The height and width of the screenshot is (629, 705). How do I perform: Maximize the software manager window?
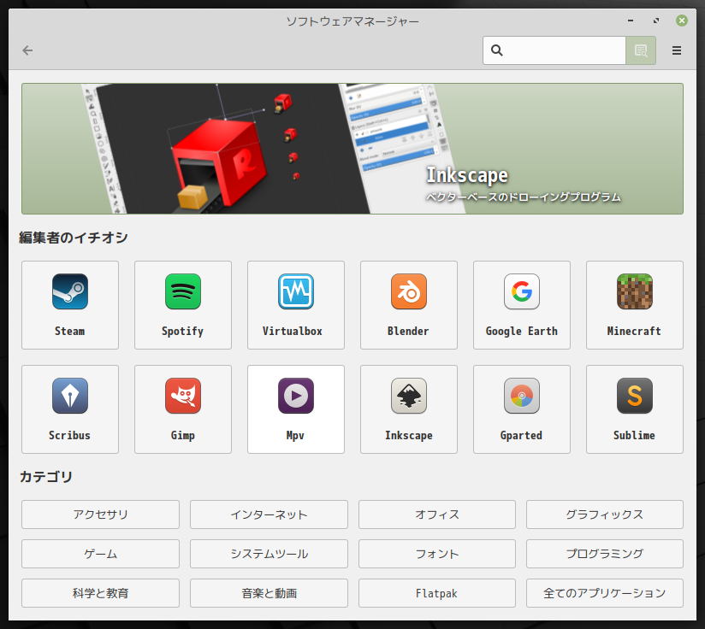(x=656, y=21)
